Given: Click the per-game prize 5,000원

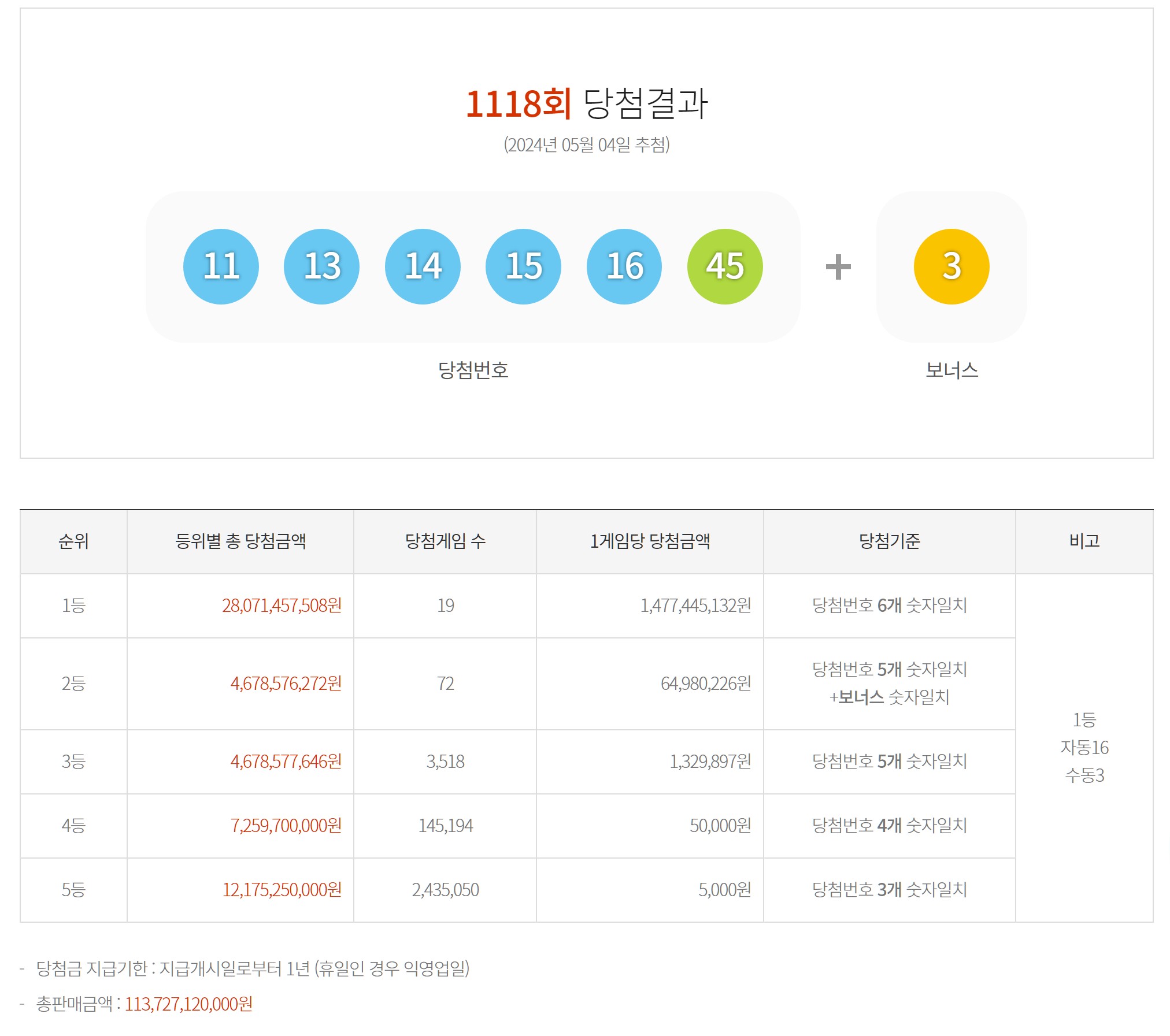Looking at the screenshot, I should (x=725, y=890).
